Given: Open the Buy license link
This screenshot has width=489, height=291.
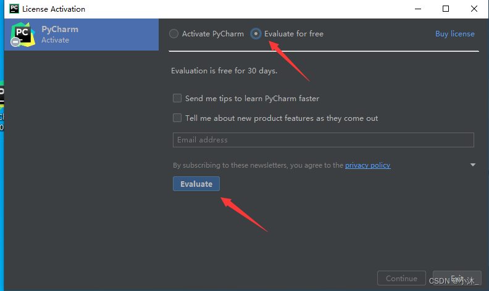Looking at the screenshot, I should (x=454, y=34).
